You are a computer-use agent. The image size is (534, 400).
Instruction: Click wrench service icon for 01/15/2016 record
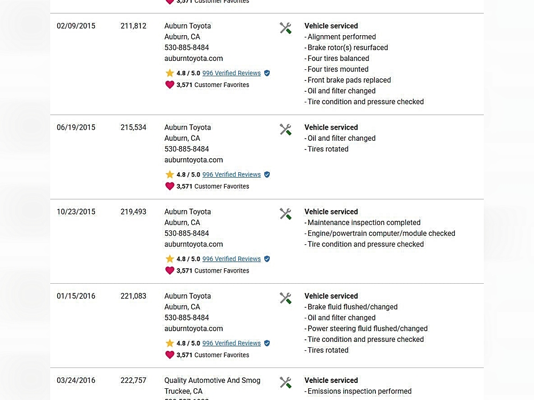(286, 298)
